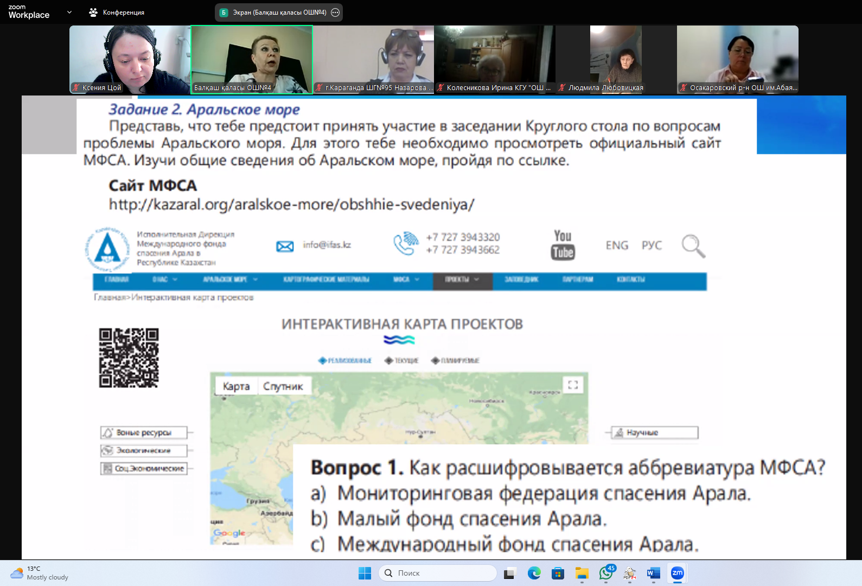Switch site language to ENG

pos(617,245)
